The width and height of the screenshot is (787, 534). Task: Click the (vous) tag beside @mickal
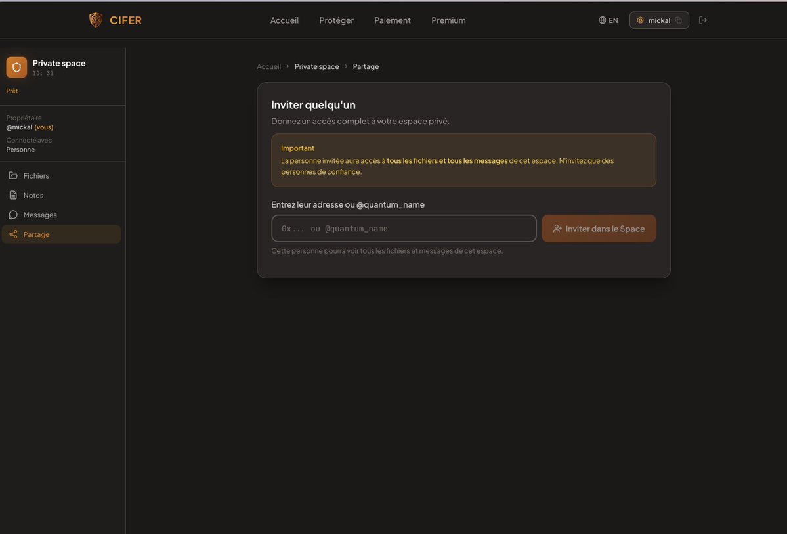pyautogui.click(x=44, y=127)
